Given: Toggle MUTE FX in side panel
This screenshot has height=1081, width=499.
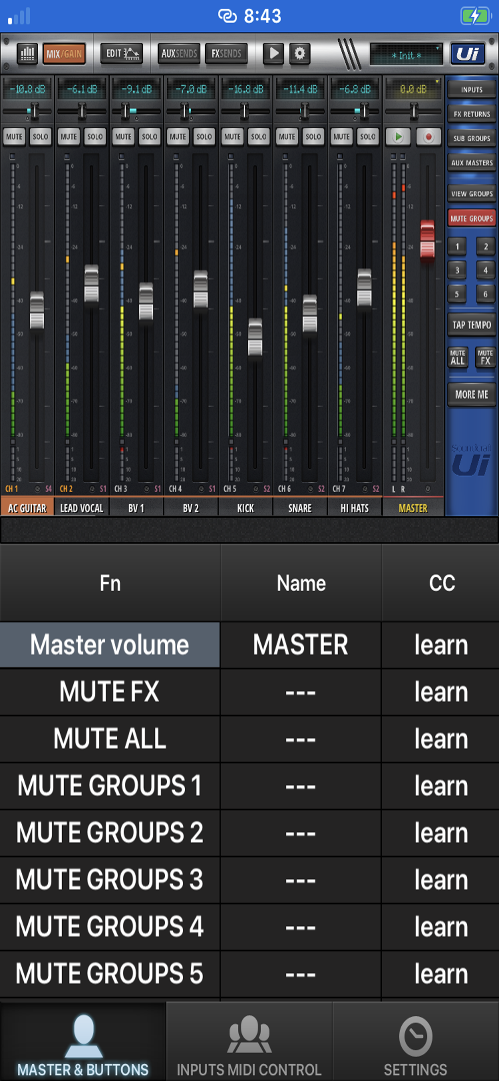Looking at the screenshot, I should pyautogui.click(x=485, y=357).
